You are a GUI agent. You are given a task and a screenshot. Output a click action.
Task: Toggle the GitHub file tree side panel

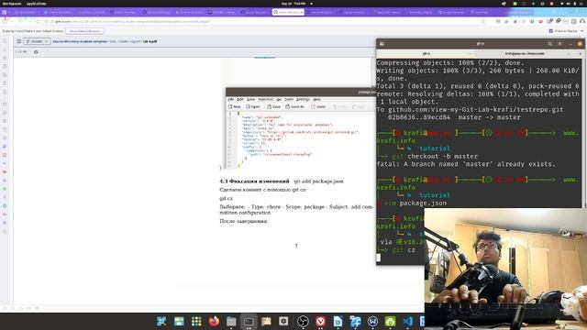18,41
